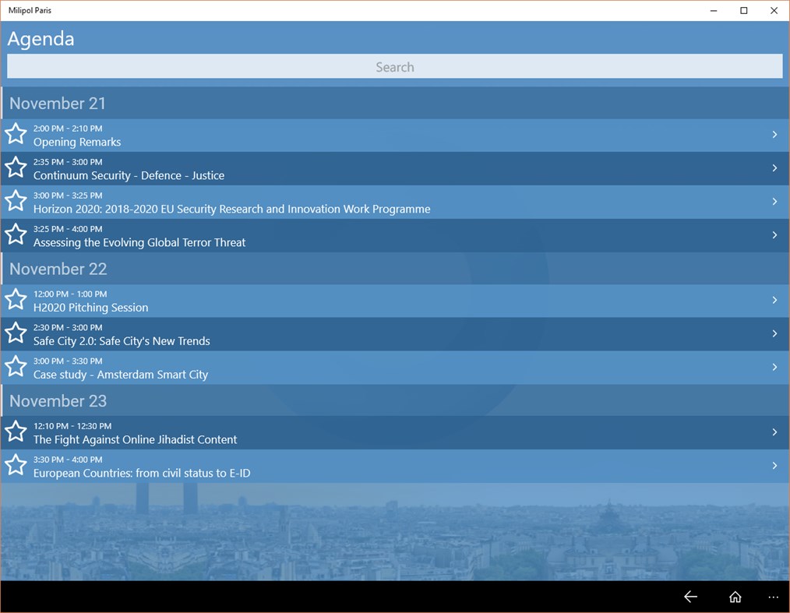Image resolution: width=790 pixels, height=613 pixels.
Task: Toggle star for Amsterdam Smart City case study
Action: coord(16,366)
